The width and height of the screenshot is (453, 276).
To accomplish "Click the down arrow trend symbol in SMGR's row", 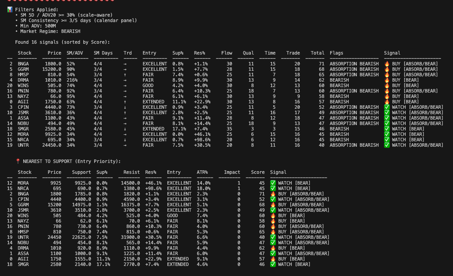I will pyautogui.click(x=125, y=129).
